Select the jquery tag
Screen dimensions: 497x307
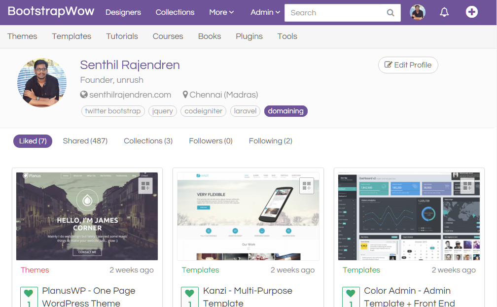163,111
